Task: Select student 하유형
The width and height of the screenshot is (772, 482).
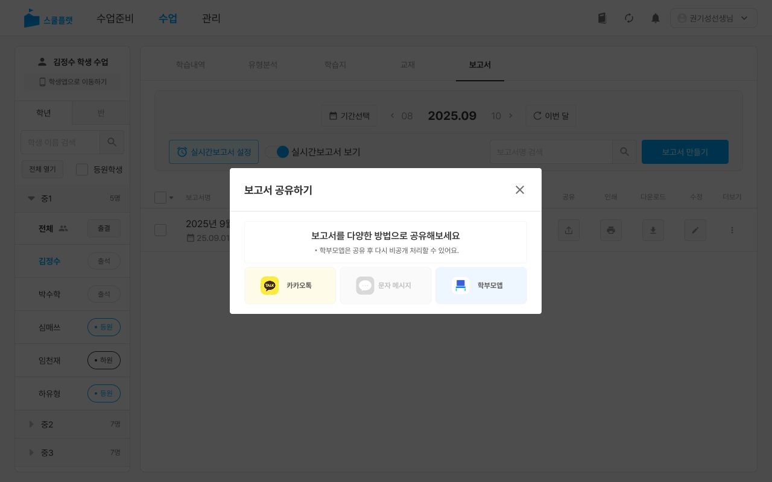Action: click(49, 393)
